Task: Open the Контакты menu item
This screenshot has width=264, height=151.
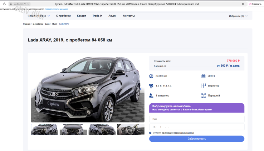Action: [129, 16]
